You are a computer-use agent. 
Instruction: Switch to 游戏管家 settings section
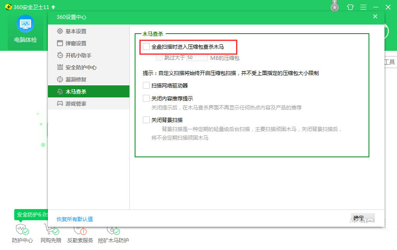click(x=77, y=103)
